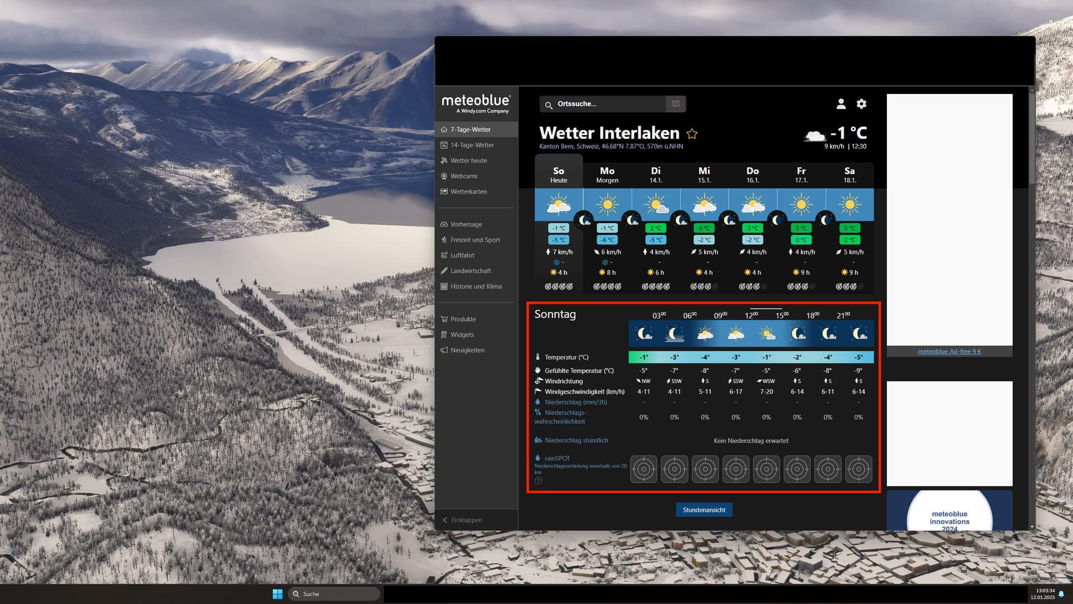Screen dimensions: 1073x604
Task: Open the settings gear icon
Action: (x=861, y=104)
